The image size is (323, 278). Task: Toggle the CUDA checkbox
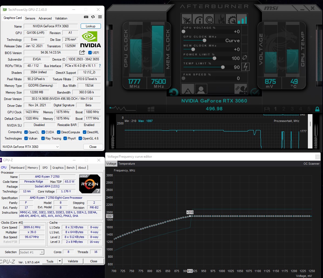pyautogui.click(x=43, y=132)
